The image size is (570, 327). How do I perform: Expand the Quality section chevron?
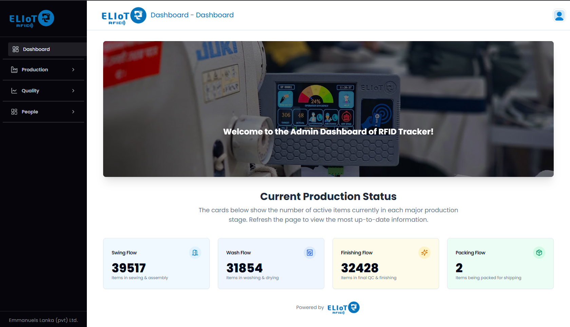pos(73,91)
